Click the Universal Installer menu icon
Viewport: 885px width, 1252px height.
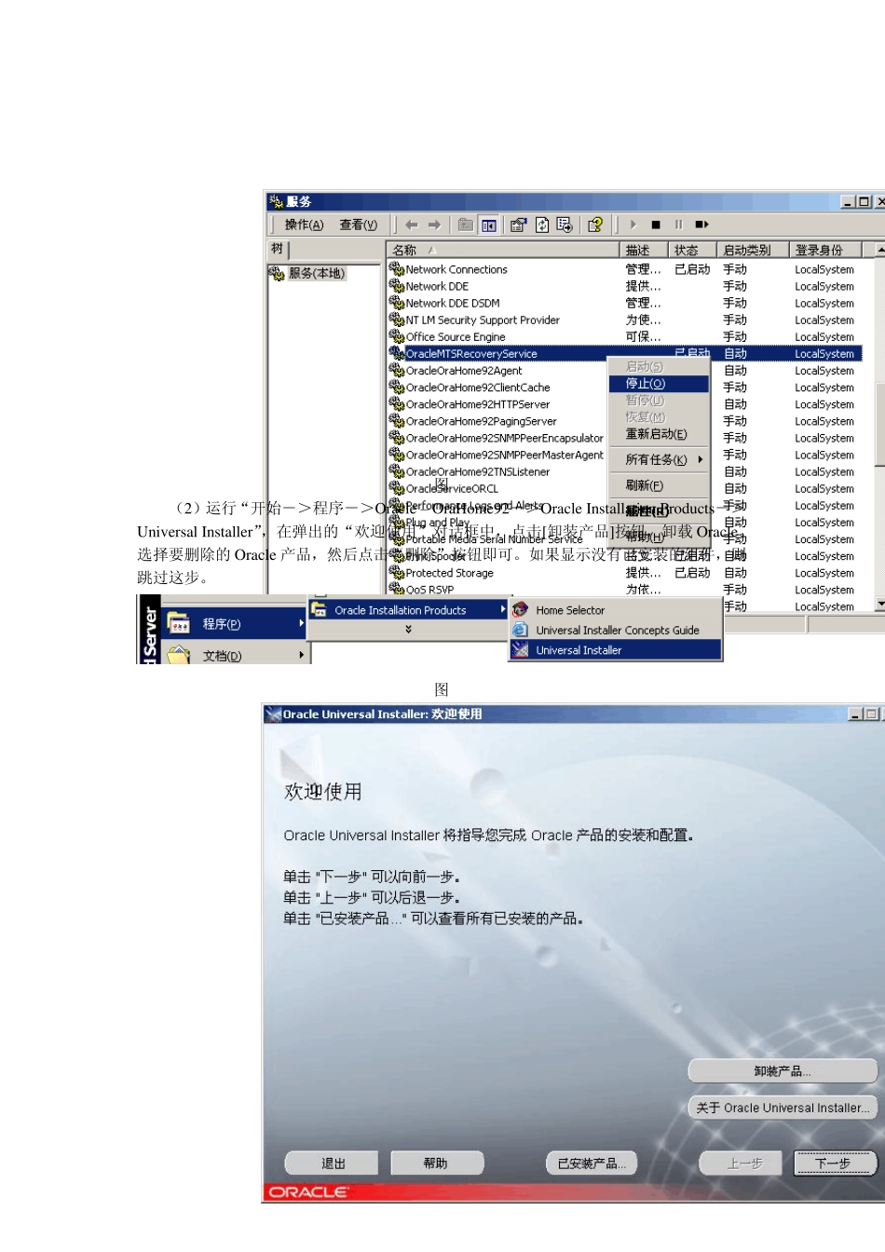520,650
